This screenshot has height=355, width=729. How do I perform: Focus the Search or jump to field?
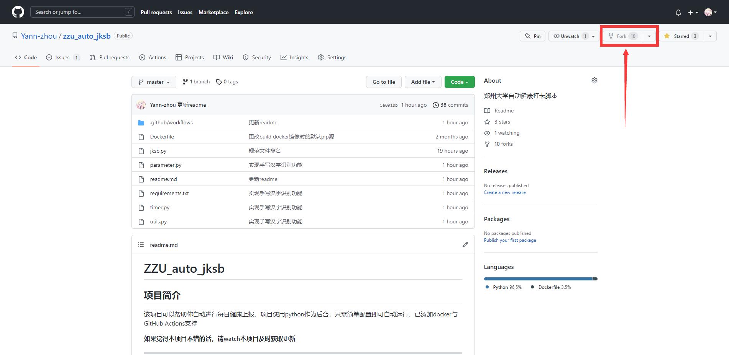tap(82, 12)
